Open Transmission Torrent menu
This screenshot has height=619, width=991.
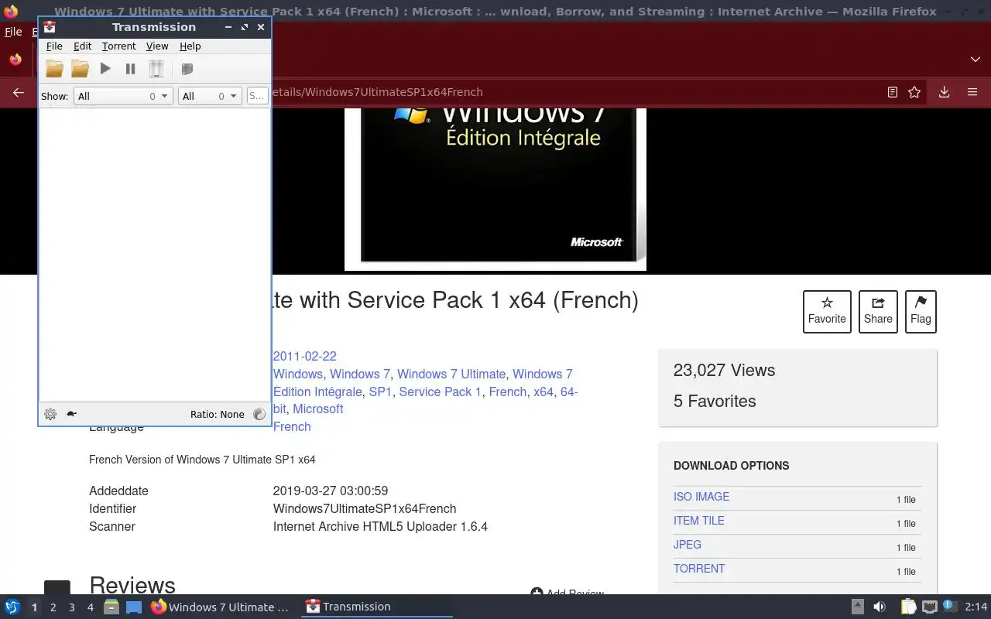(x=118, y=46)
